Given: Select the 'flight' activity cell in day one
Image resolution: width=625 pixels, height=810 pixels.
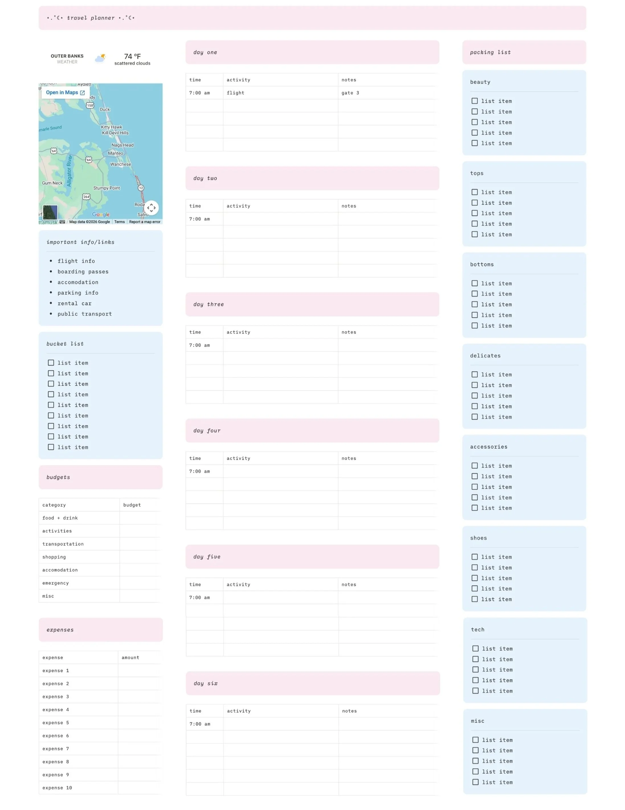Looking at the screenshot, I should (x=280, y=93).
